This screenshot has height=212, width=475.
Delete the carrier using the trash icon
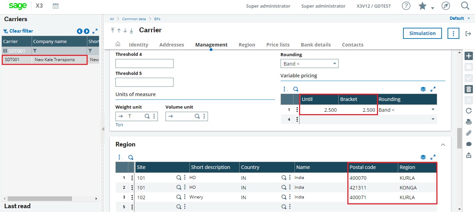(x=468, y=89)
